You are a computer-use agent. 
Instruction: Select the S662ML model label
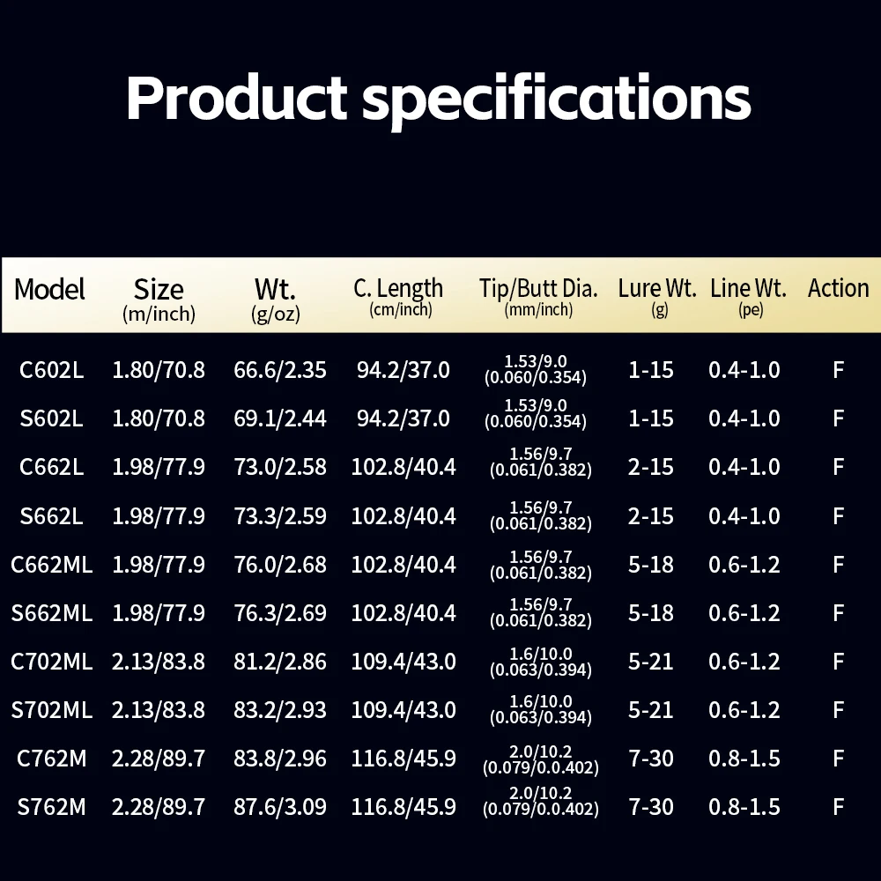(x=52, y=613)
